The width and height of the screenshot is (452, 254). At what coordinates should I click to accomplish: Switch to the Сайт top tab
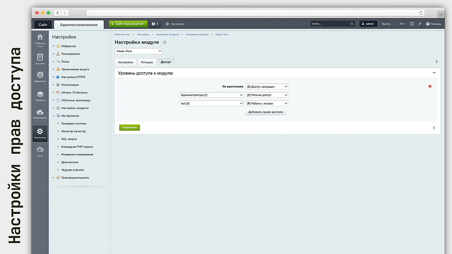coord(43,25)
